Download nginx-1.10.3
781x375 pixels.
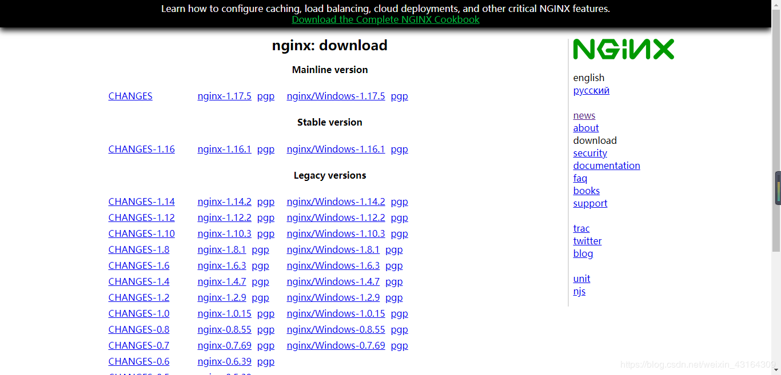tap(224, 233)
